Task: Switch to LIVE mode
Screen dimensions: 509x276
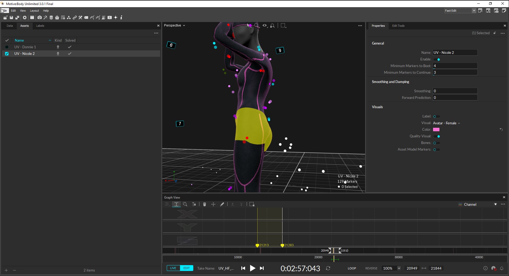Action: (x=173, y=268)
